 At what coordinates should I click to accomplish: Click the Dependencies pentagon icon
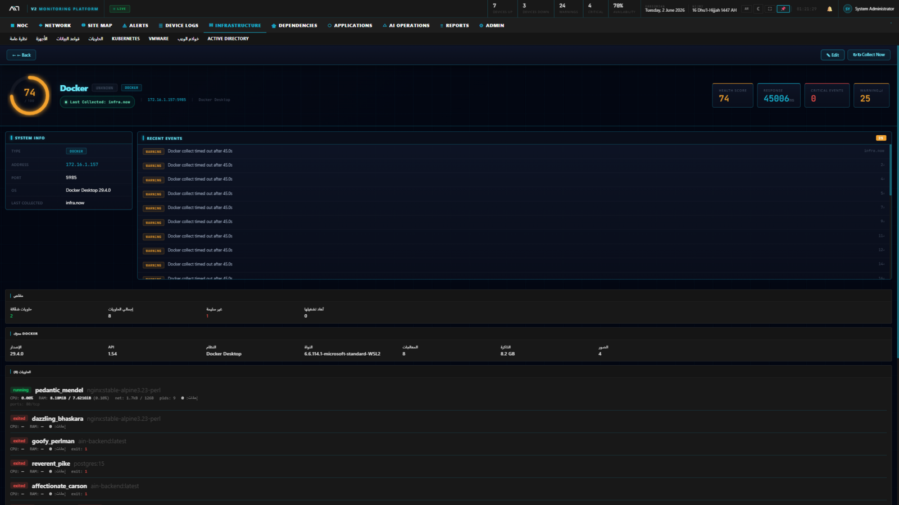click(274, 25)
